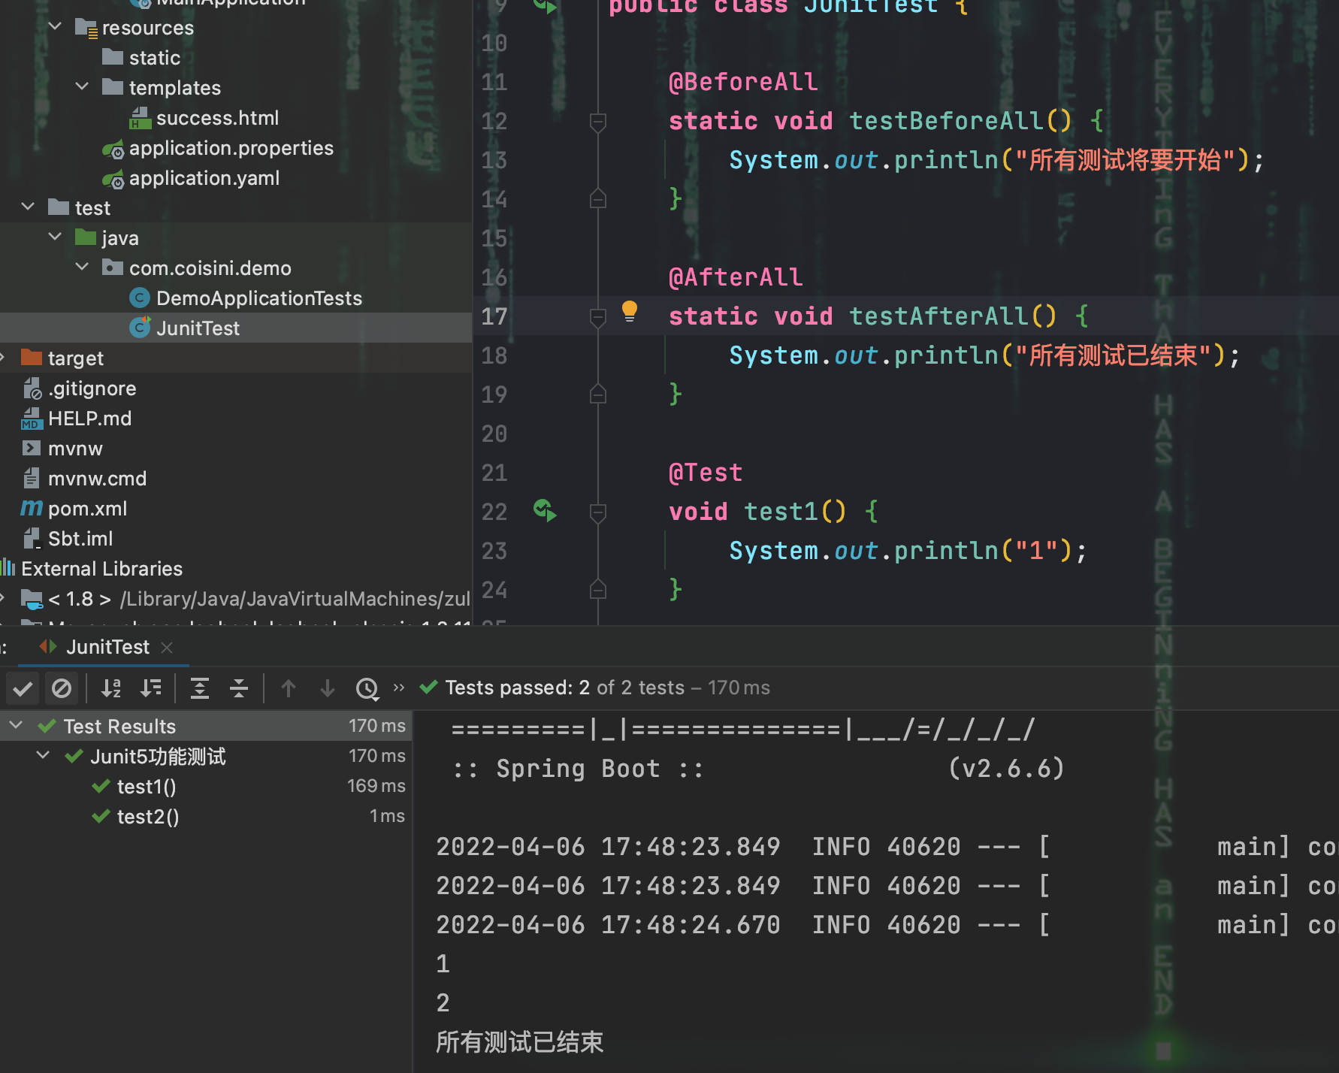Click the HELP.md markdown file icon

[31, 419]
